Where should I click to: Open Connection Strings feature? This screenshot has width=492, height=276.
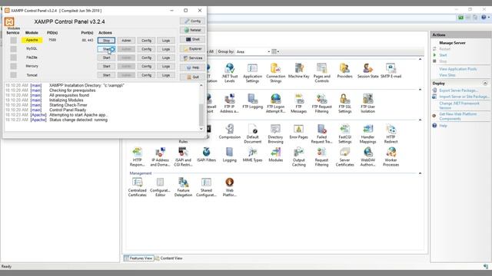point(275,73)
